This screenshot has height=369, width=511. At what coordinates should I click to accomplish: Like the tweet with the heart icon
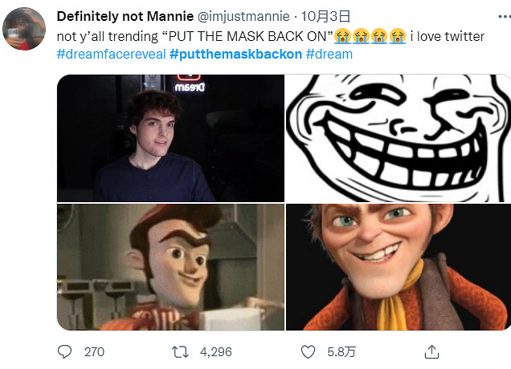[307, 351]
